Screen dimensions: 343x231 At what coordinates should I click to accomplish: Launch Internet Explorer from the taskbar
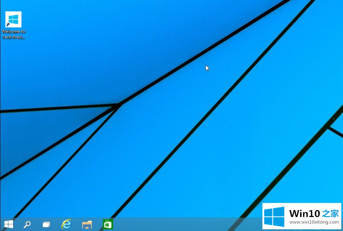(x=66, y=224)
